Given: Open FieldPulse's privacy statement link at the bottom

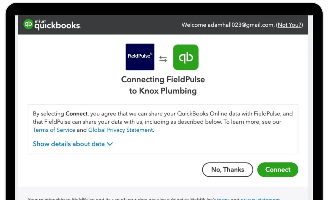Looking at the screenshot, I should (x=260, y=199).
